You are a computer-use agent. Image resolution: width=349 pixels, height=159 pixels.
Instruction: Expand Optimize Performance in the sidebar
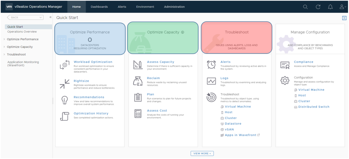tap(4, 39)
